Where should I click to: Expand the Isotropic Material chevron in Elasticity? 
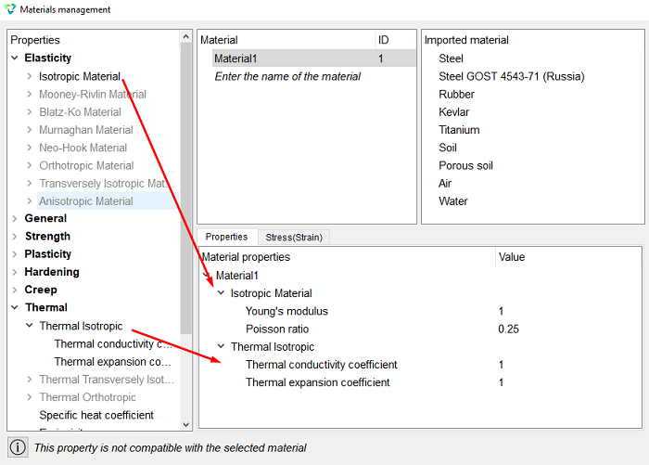point(30,76)
